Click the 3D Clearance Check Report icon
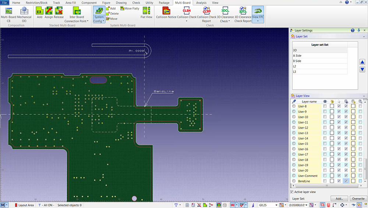The height and width of the screenshot is (208, 368). point(243,11)
